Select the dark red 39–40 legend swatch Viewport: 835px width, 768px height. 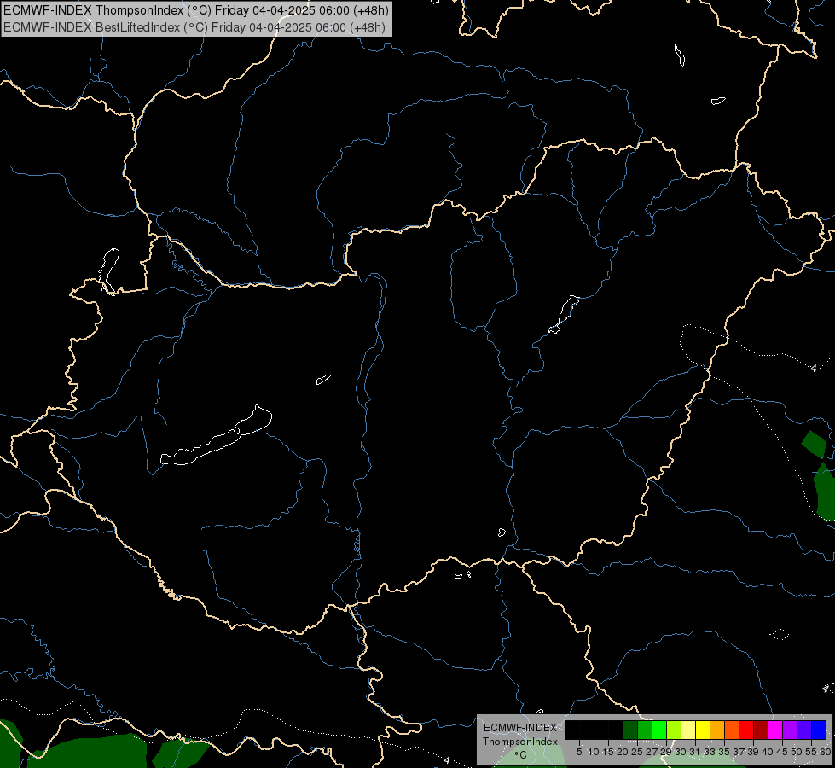pos(761,730)
